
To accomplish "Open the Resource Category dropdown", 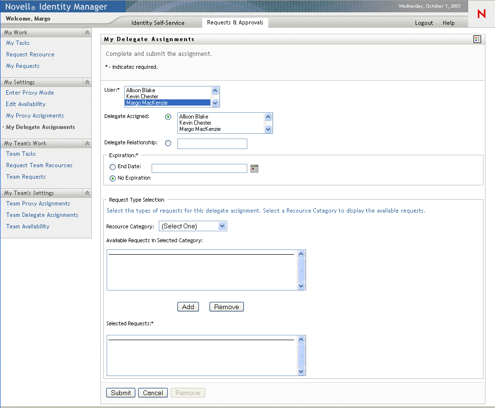I will coord(193,226).
